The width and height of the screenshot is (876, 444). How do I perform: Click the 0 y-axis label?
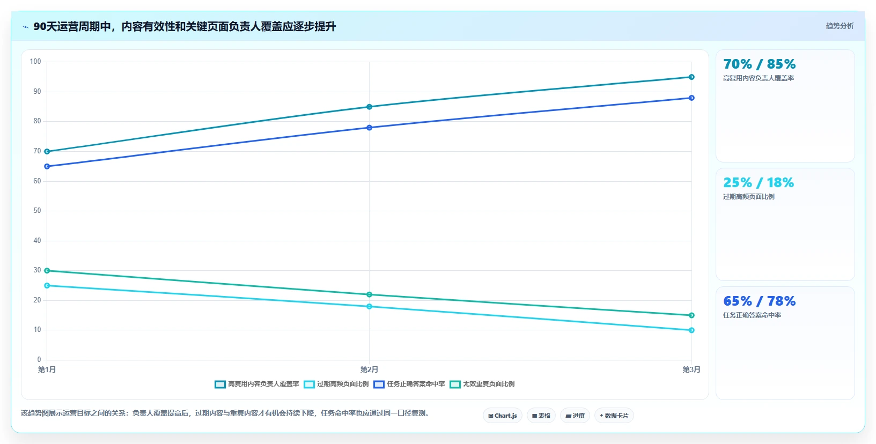coord(39,360)
